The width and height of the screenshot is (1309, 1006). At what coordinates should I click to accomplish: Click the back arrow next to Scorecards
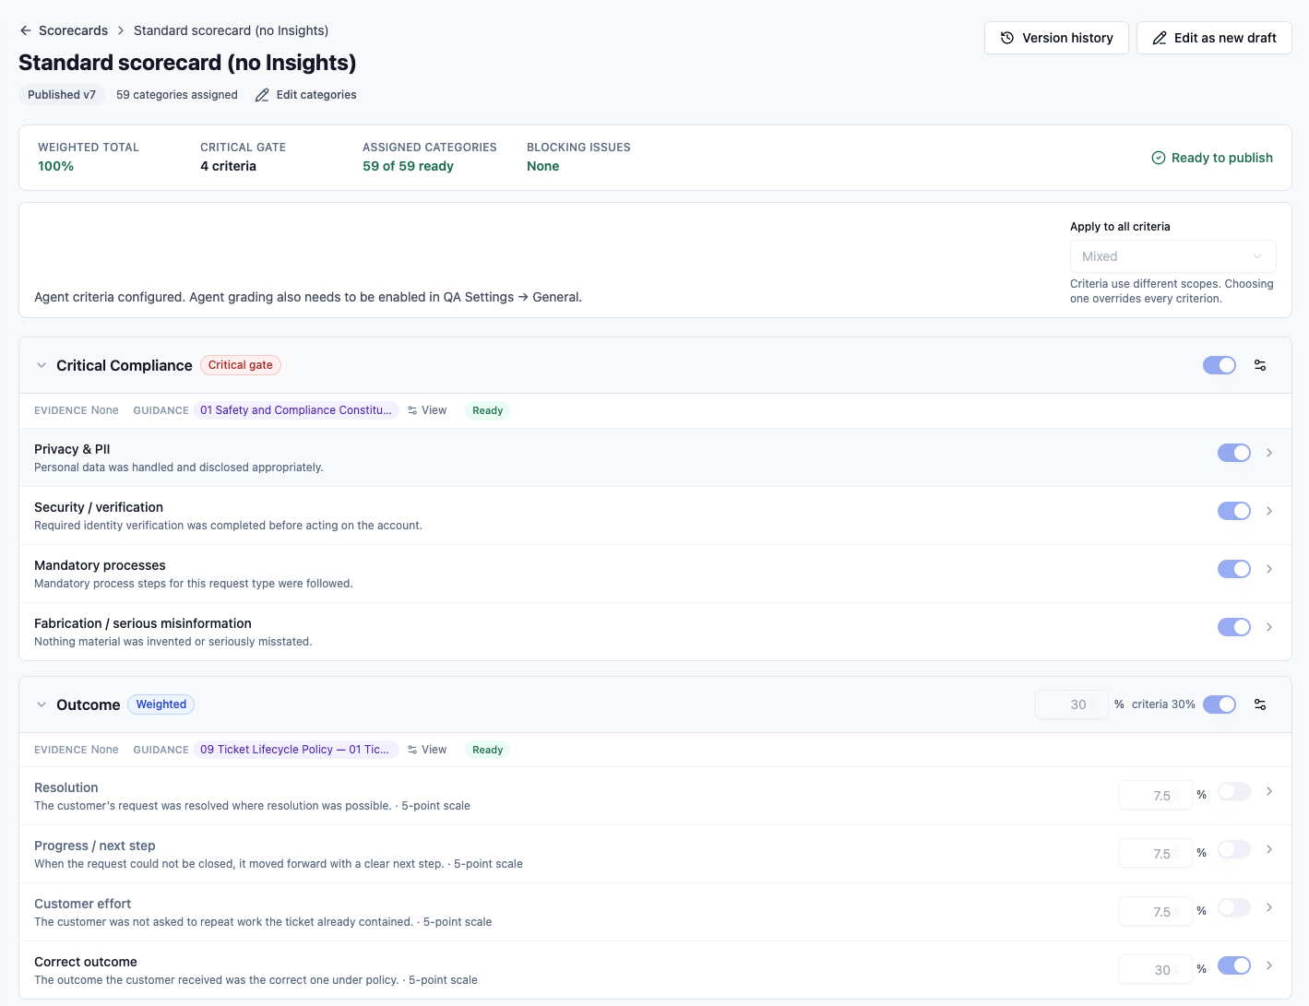(x=26, y=30)
